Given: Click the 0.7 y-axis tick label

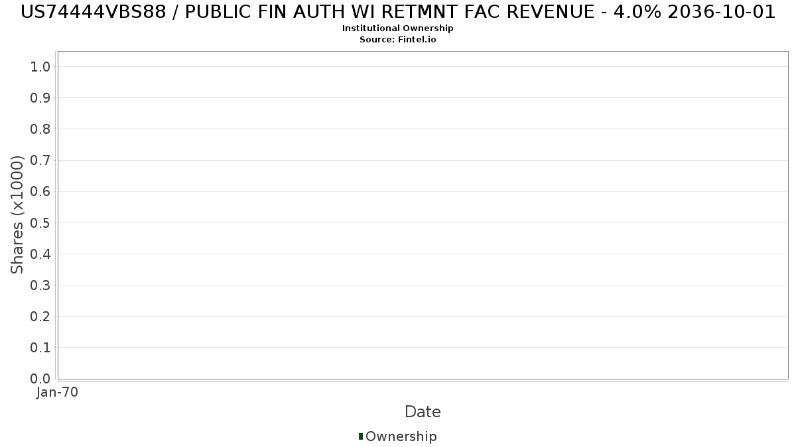Looking at the screenshot, I should [40, 160].
